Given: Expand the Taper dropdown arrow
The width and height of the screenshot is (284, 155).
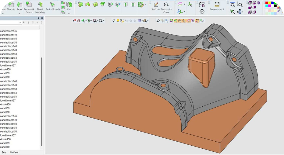Looking at the screenshot, I should pos(20,14).
